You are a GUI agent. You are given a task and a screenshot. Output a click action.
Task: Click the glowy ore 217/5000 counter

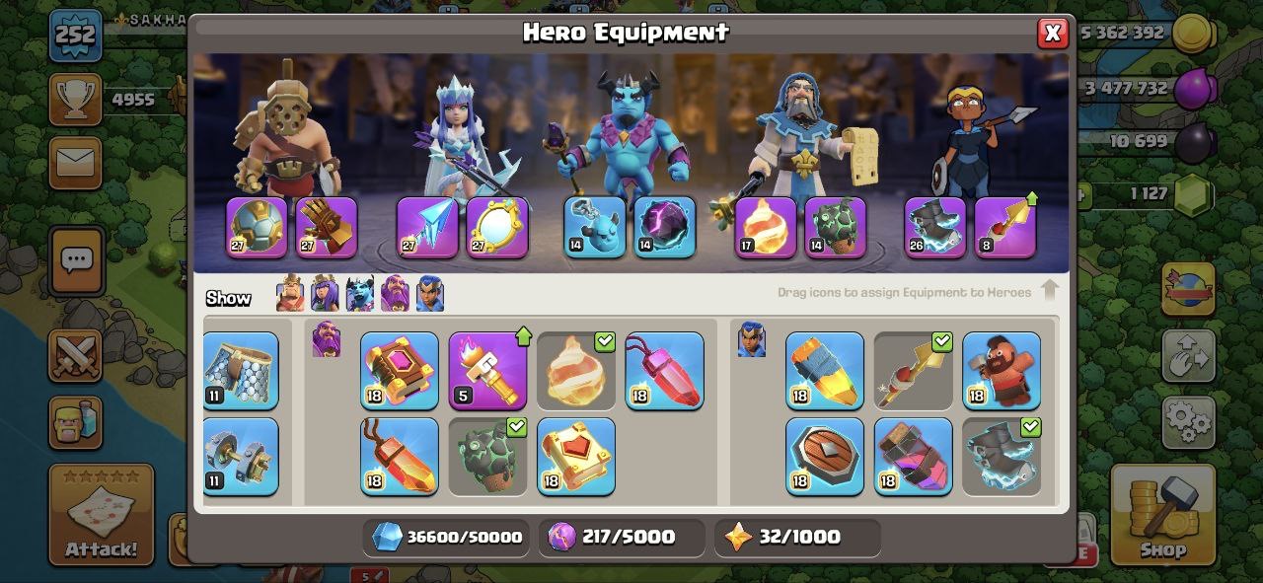tap(622, 538)
